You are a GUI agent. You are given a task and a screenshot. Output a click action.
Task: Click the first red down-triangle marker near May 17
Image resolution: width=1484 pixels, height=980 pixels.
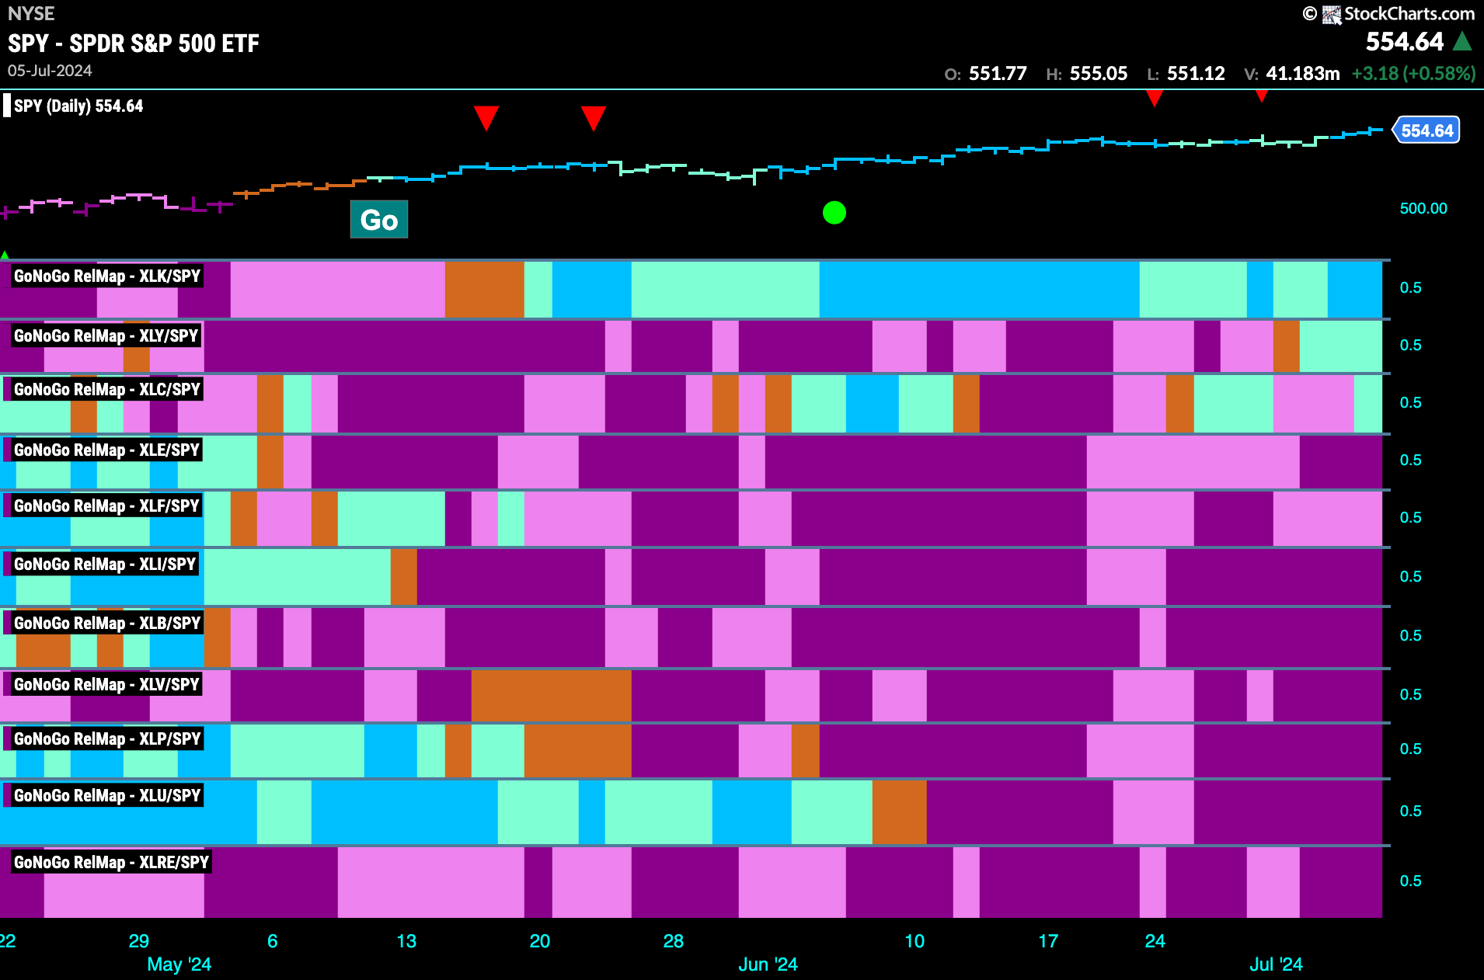click(486, 119)
